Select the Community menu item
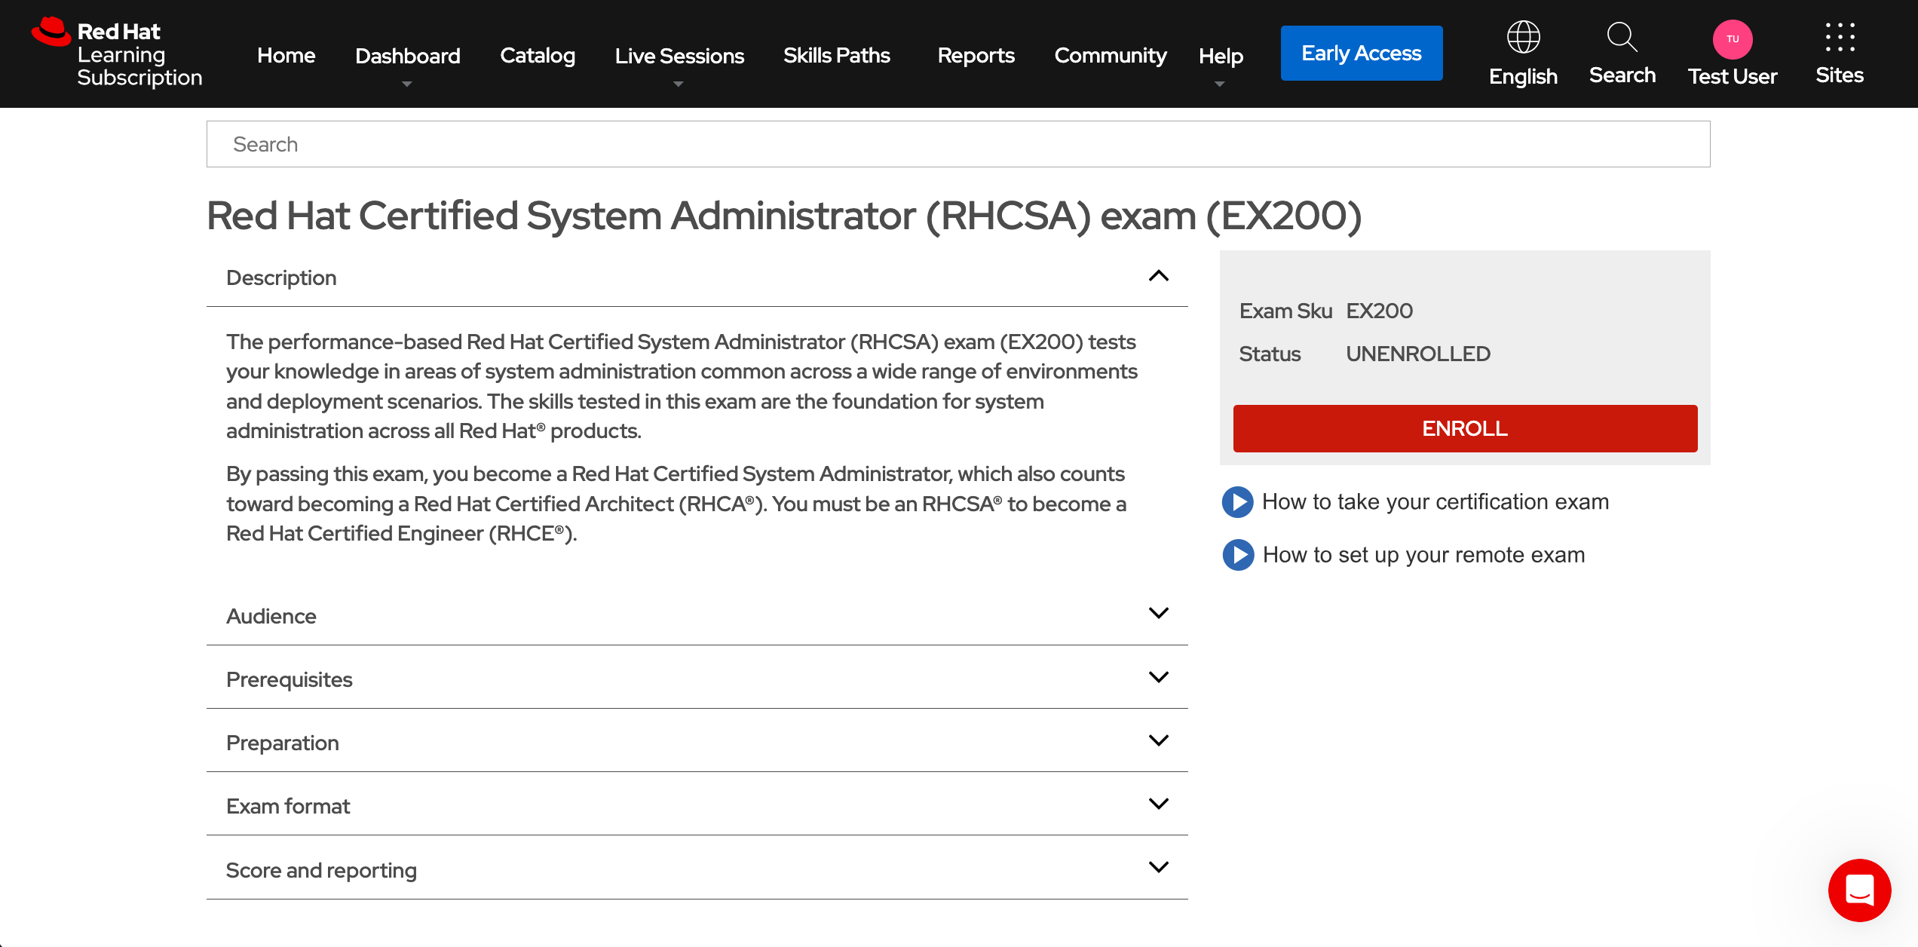 [x=1110, y=55]
